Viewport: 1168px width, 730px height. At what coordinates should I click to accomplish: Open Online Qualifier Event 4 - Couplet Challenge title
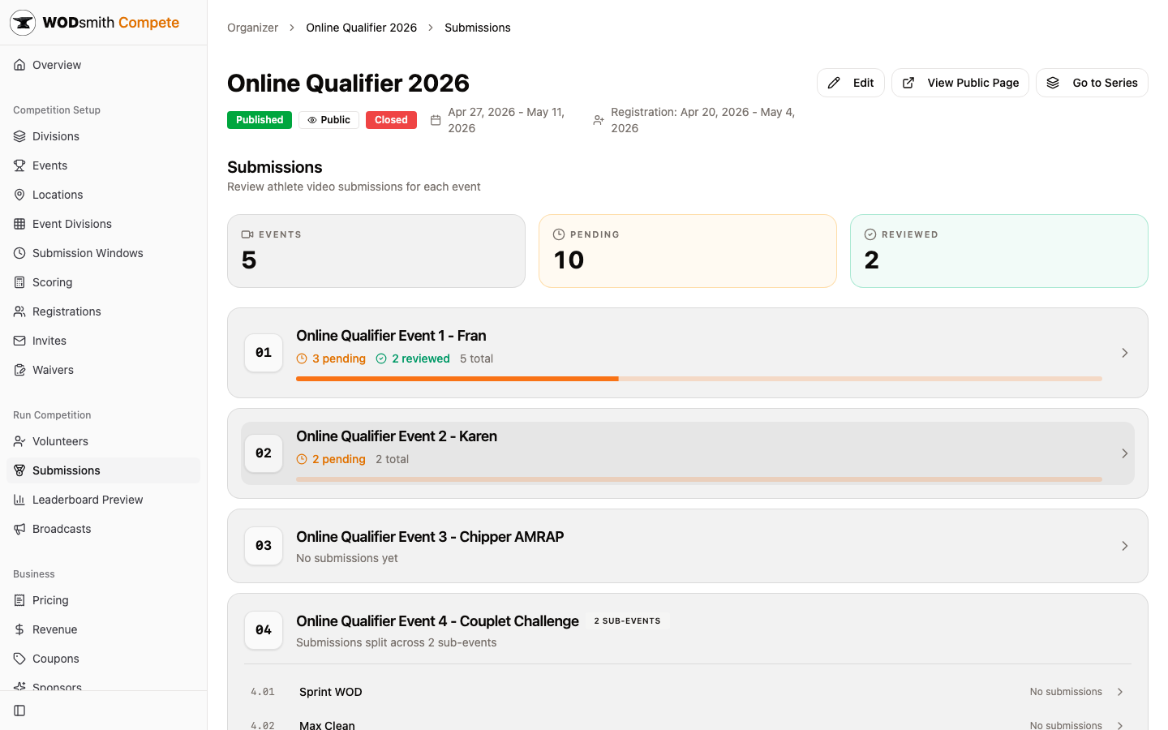437,621
